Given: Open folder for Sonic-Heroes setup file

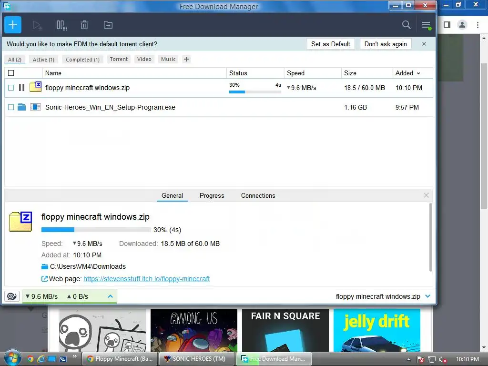Looking at the screenshot, I should tap(21, 107).
